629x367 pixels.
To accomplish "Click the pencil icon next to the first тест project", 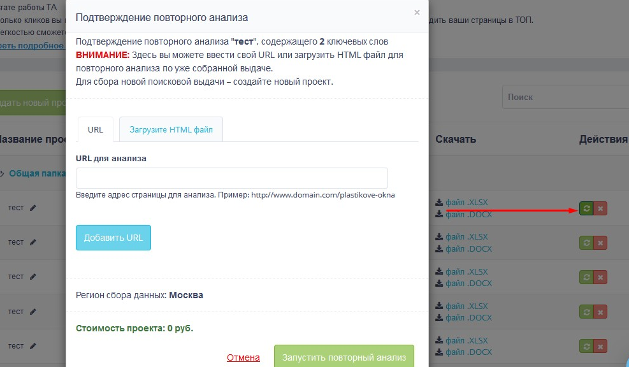I will pyautogui.click(x=32, y=207).
